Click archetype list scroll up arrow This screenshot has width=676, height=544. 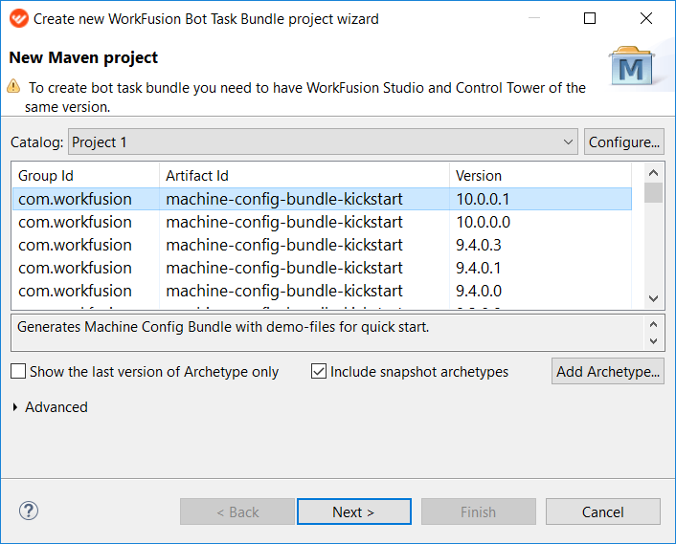coord(654,173)
